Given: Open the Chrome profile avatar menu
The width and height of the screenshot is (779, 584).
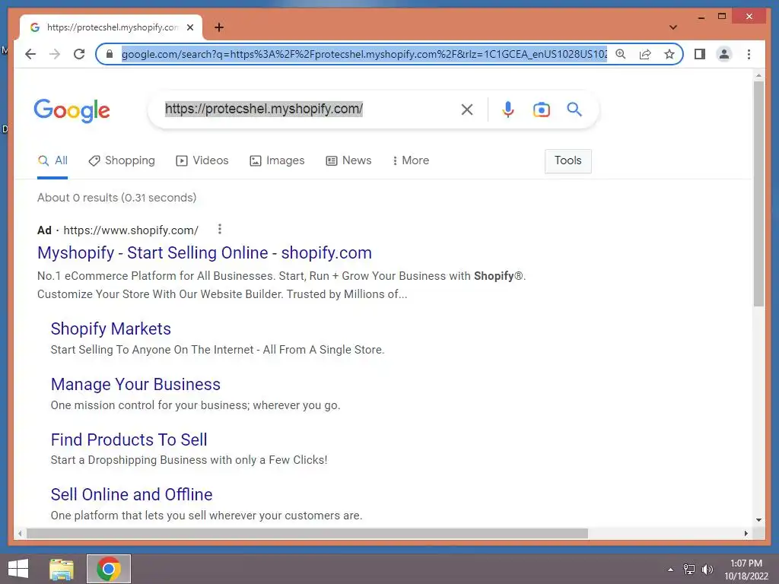Looking at the screenshot, I should click(724, 54).
